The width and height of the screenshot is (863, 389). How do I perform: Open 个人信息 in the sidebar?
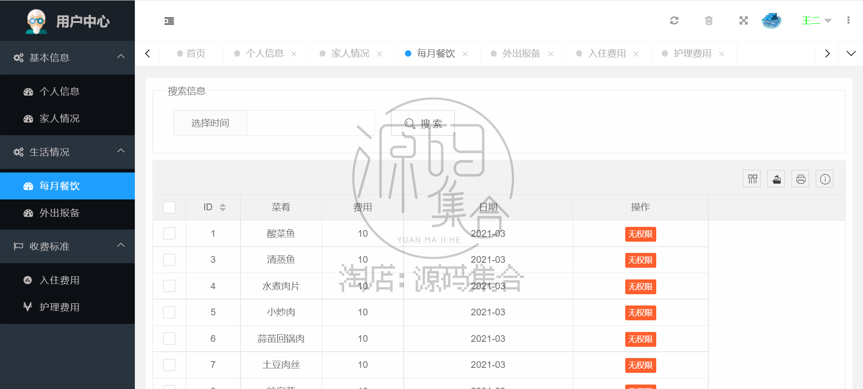[67, 92]
